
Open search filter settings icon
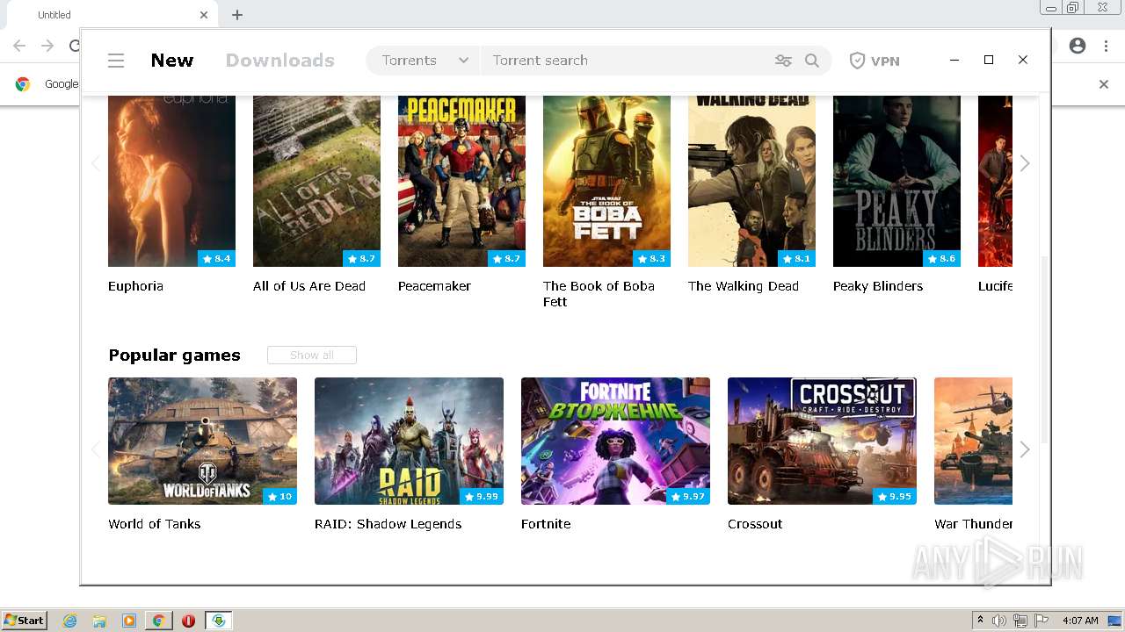[x=783, y=61]
